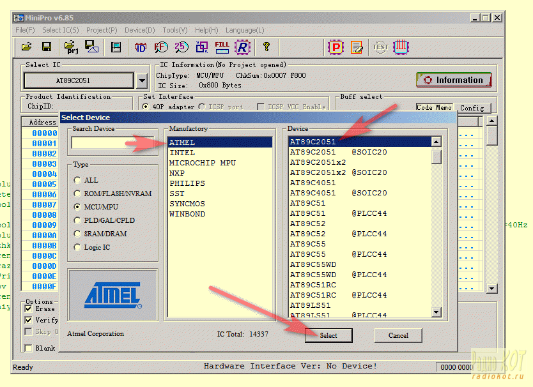
Task: Save project toolbar icon
Action: tap(91, 47)
